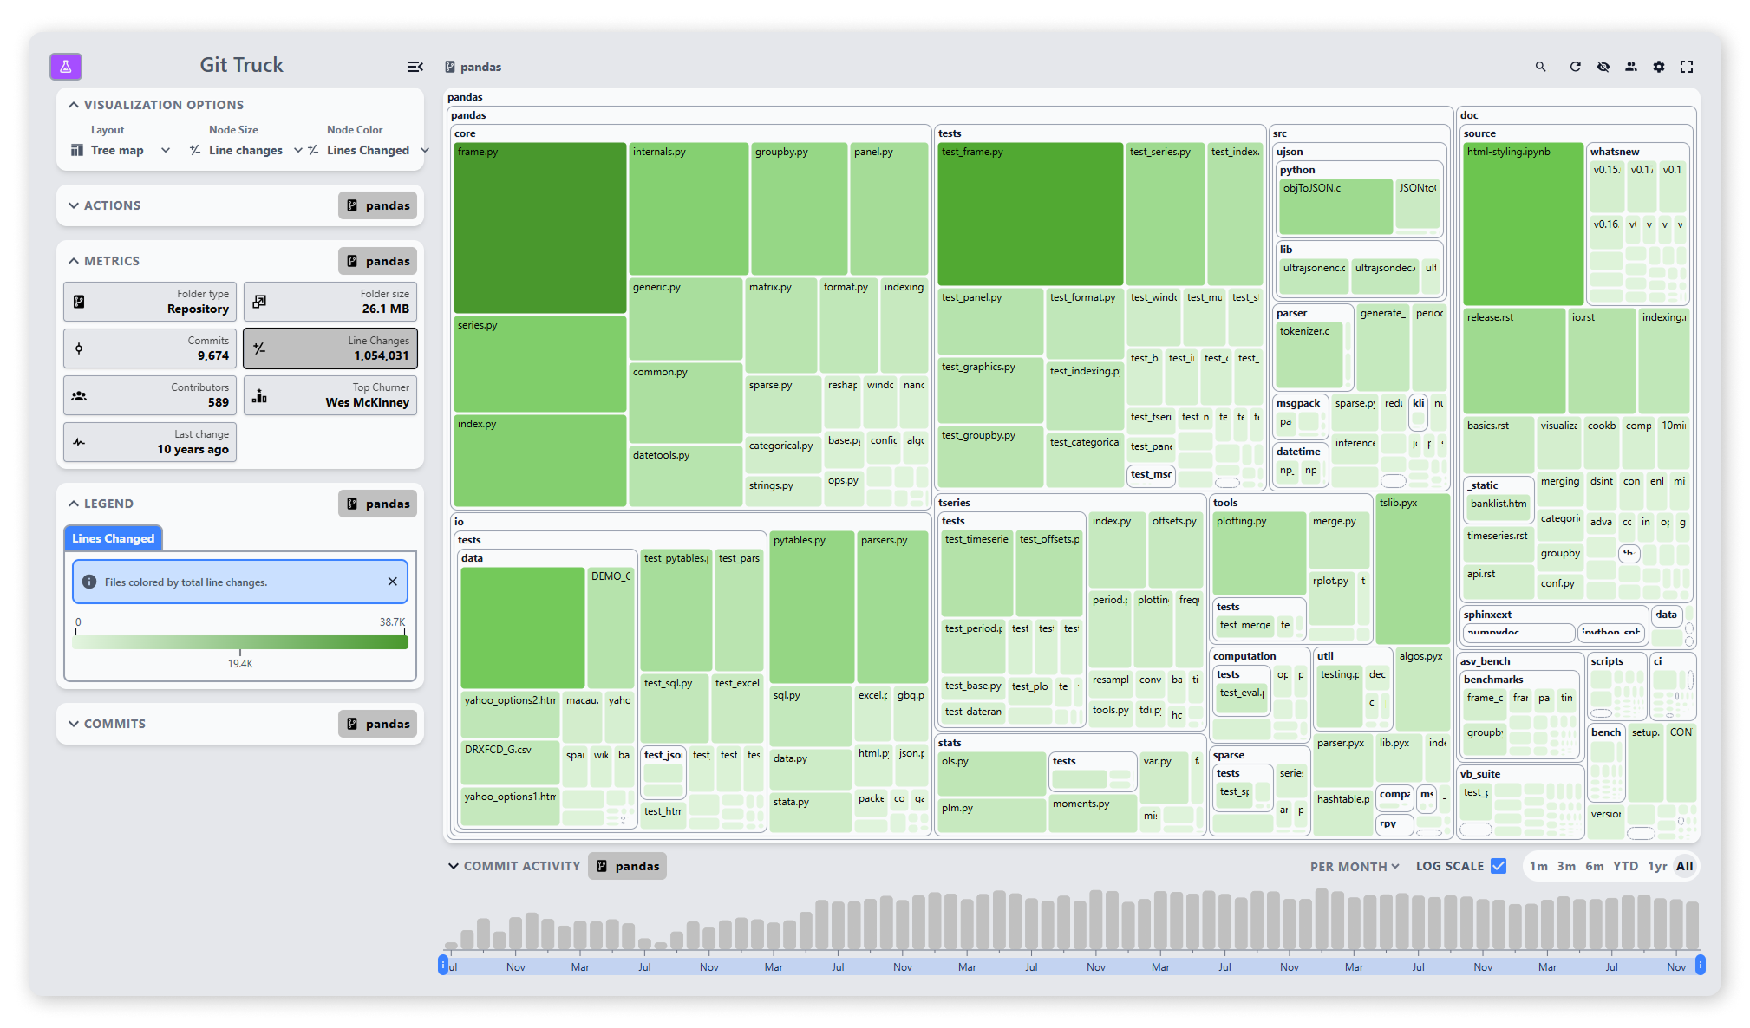Select the YTD time range
The image size is (1750, 1028).
[1626, 866]
